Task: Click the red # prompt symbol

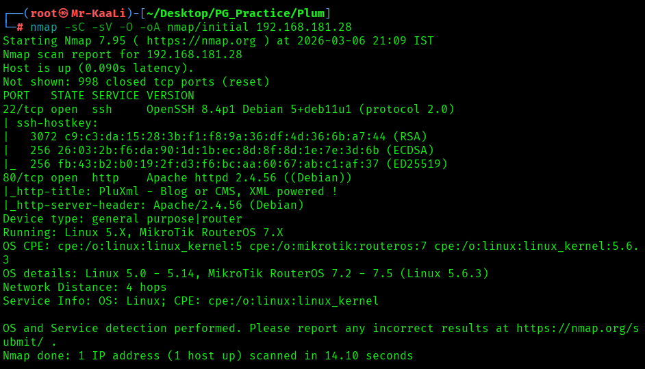Action: (20, 27)
